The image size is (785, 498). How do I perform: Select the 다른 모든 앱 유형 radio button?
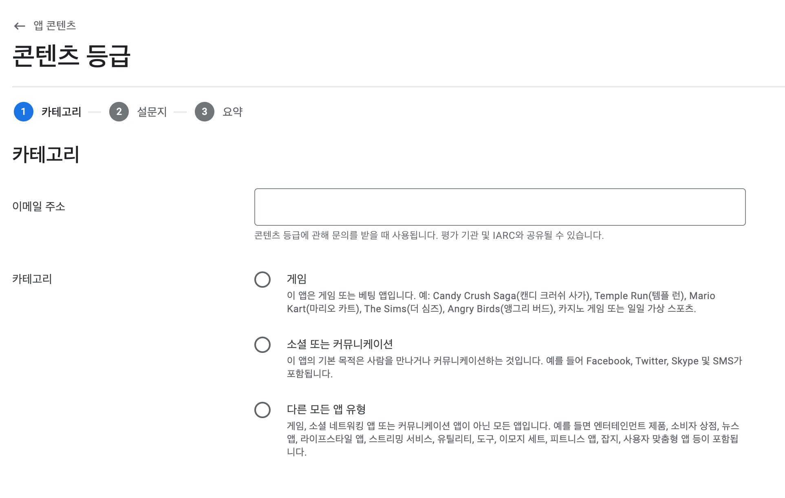click(x=262, y=410)
